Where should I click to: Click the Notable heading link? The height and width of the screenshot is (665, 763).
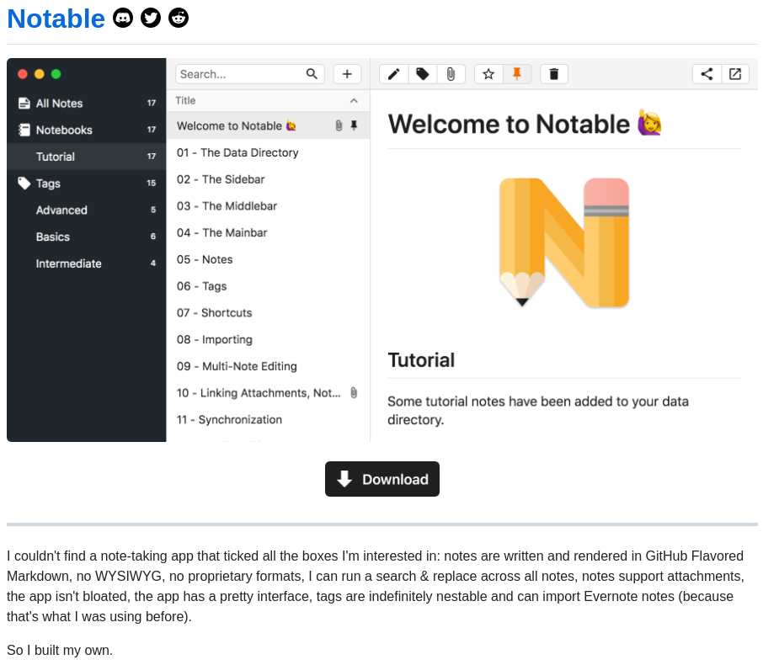coord(56,19)
